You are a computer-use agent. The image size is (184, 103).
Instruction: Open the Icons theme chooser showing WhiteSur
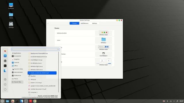pyautogui.click(x=103, y=40)
